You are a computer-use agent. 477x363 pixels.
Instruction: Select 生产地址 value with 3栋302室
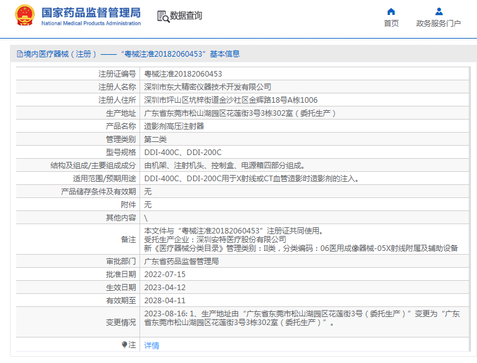[240, 113]
